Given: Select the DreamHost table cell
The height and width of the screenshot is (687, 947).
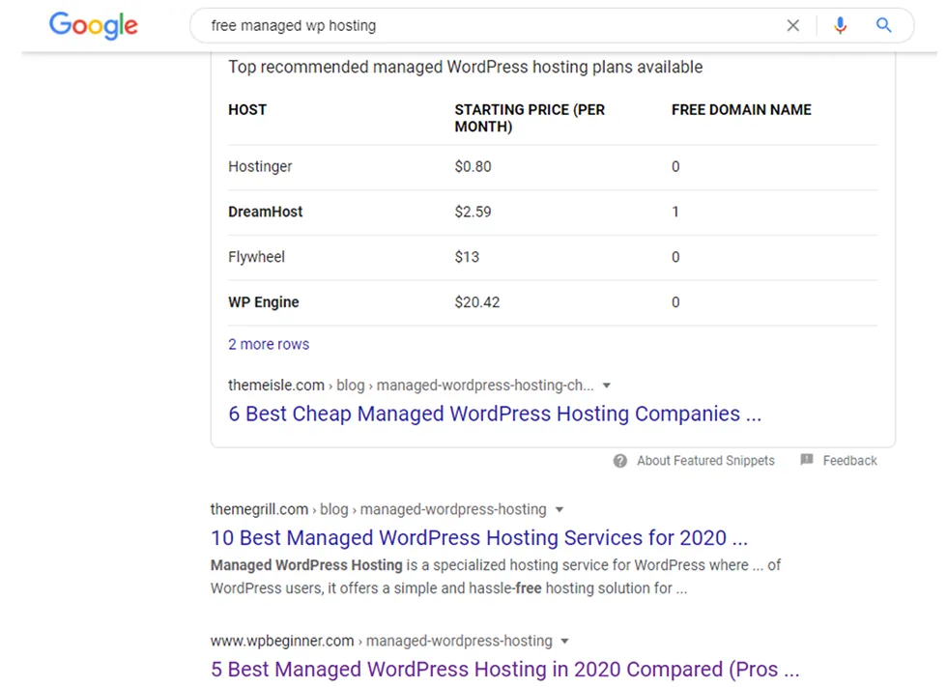Looking at the screenshot, I should coord(266,212).
